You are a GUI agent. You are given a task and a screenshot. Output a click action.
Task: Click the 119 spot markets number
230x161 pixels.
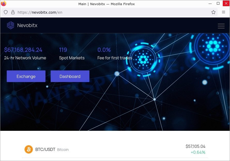click(x=63, y=50)
